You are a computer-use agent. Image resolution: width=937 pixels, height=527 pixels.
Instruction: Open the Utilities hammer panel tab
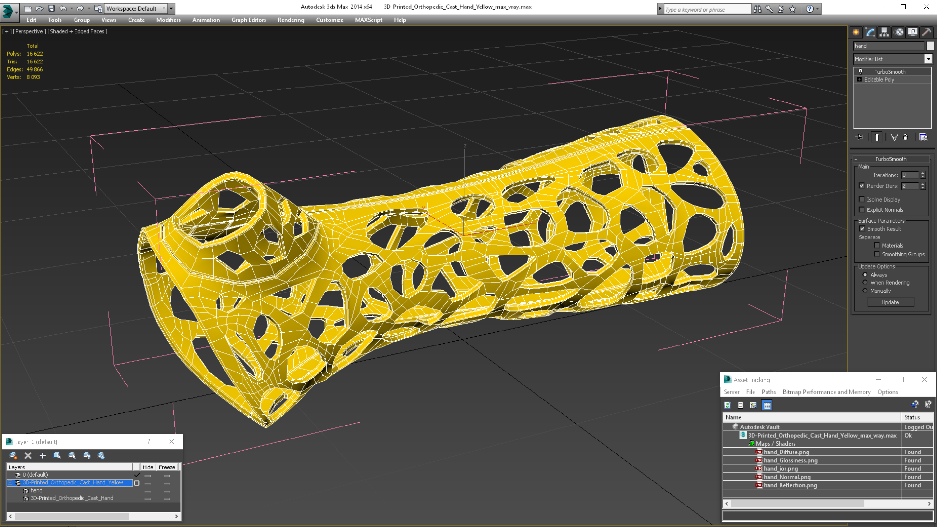[x=927, y=33]
